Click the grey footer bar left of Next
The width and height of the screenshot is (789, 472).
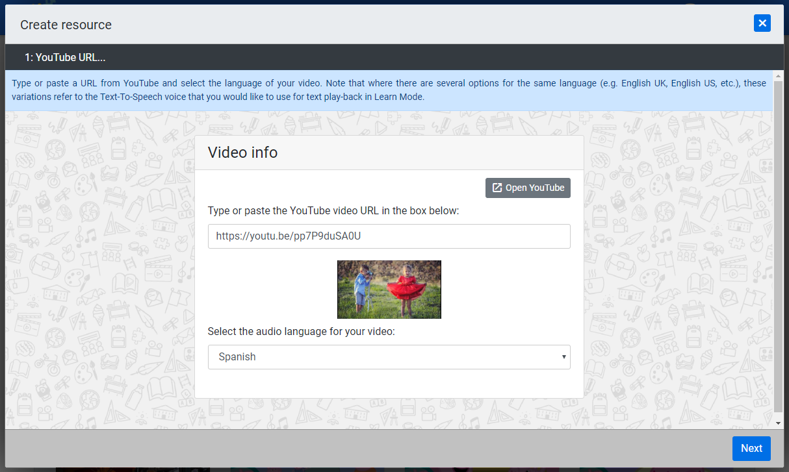(x=364, y=448)
